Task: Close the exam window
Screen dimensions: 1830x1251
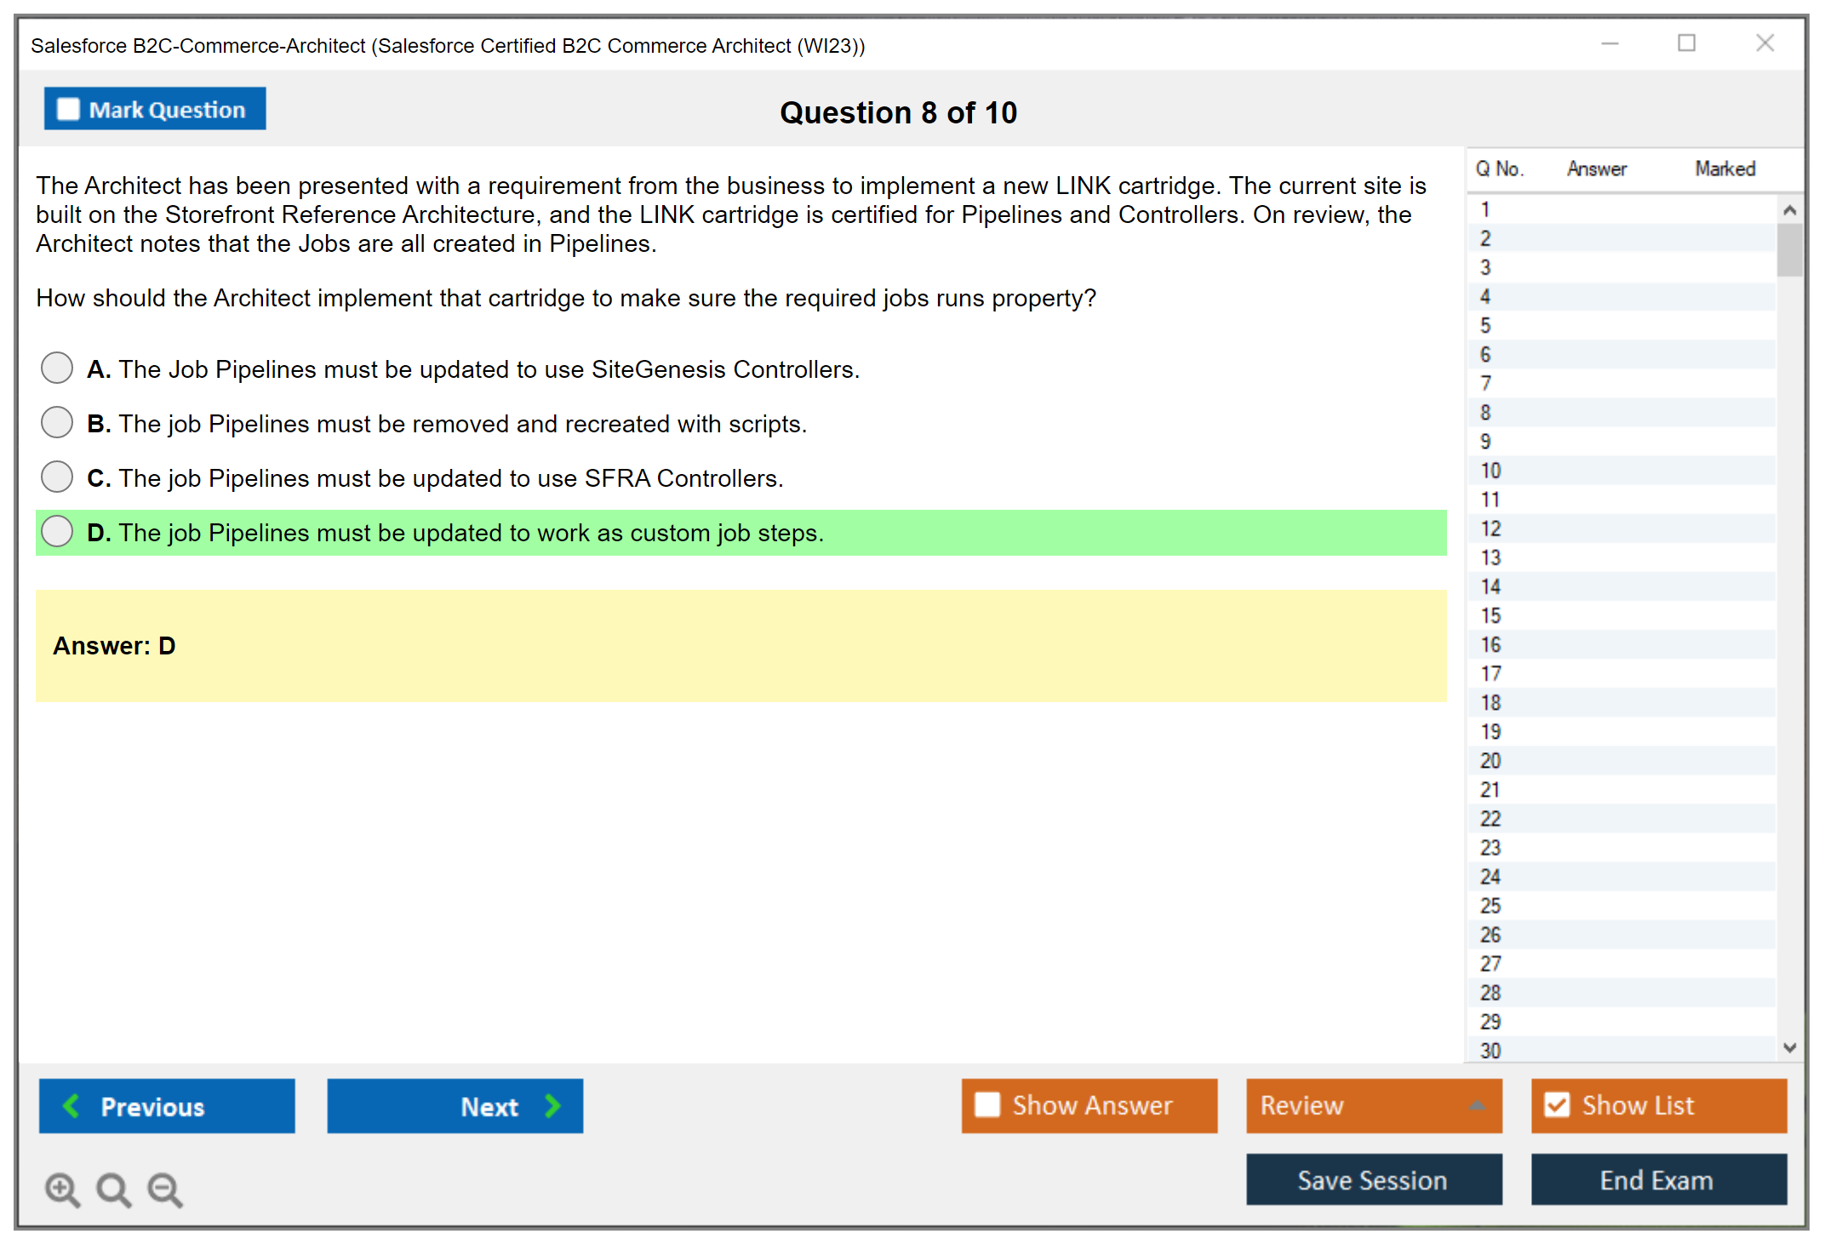Action: click(1764, 43)
